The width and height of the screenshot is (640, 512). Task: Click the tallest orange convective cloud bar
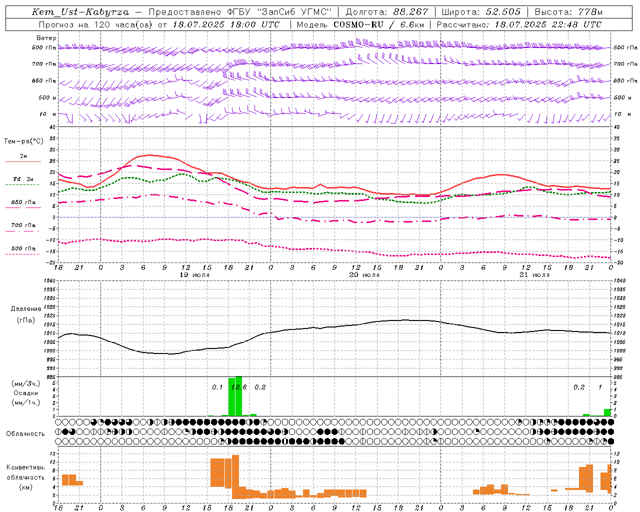pos(235,477)
